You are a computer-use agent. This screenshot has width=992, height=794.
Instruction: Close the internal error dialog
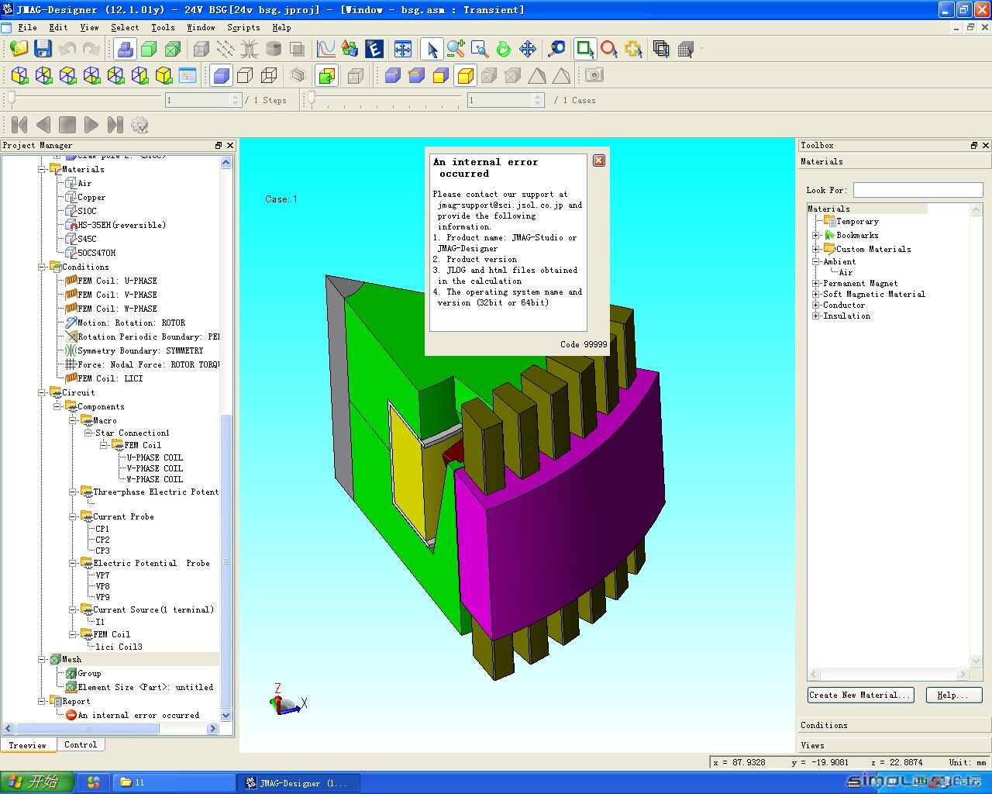point(599,161)
